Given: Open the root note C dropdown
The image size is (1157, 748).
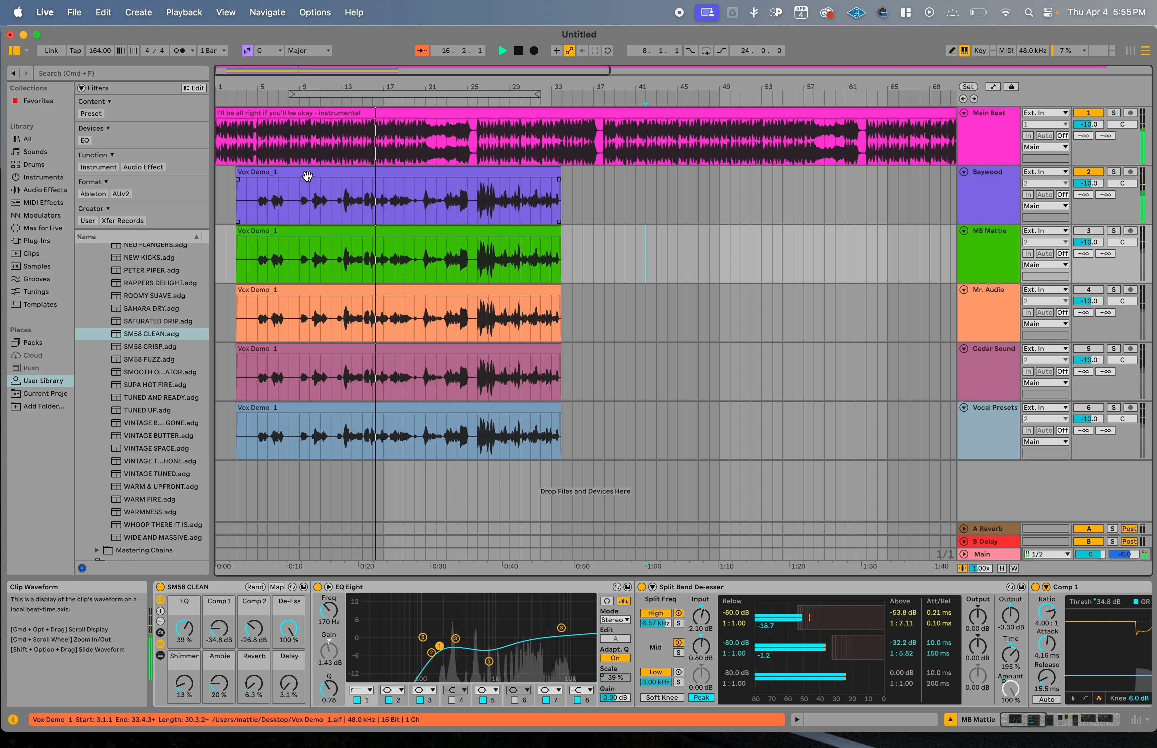Looking at the screenshot, I should [x=269, y=51].
